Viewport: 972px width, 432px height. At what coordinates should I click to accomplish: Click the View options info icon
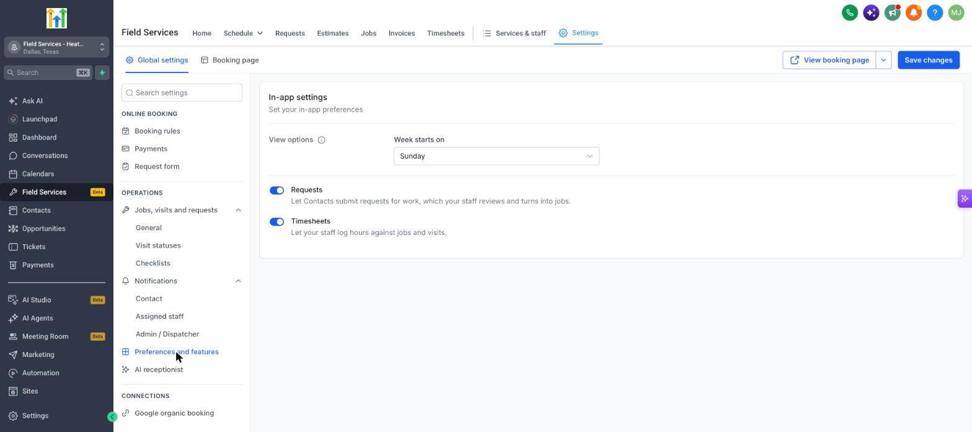pos(322,140)
